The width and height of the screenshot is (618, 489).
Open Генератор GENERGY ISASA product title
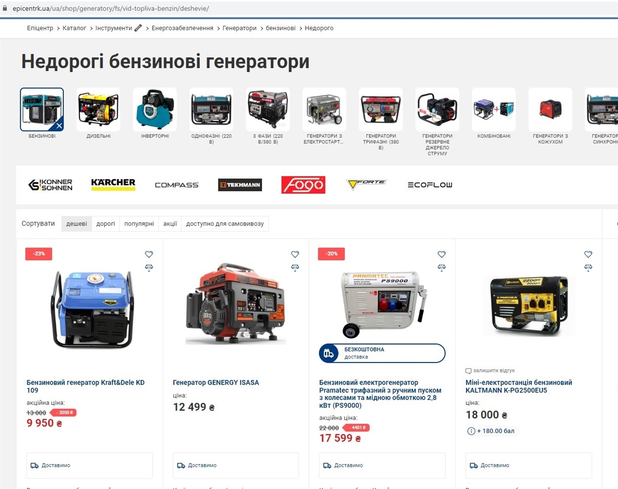(x=216, y=383)
